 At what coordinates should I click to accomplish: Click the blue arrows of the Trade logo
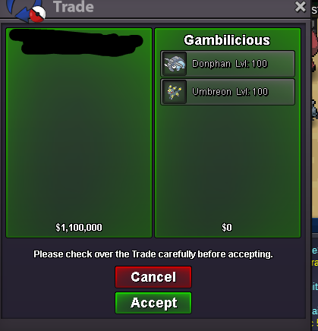tap(22, 10)
